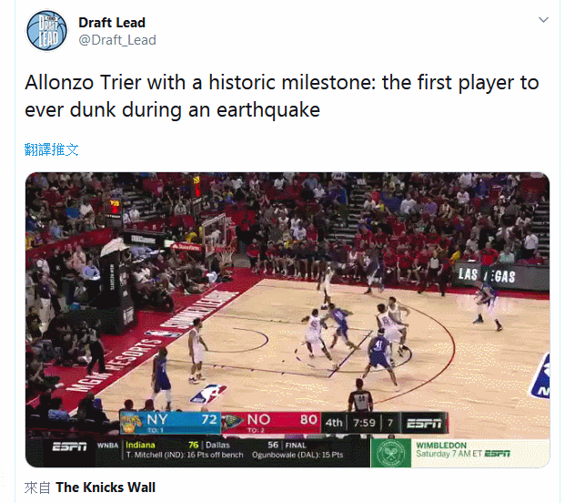565x503 pixels.
Task: Play the embedded basketball video
Action: (288, 320)
